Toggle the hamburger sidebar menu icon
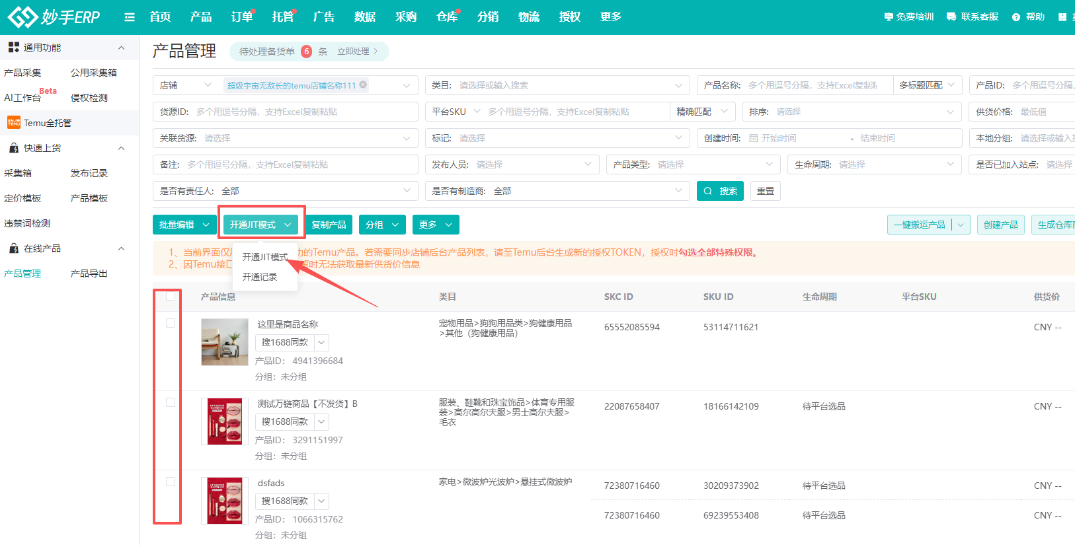The width and height of the screenshot is (1075, 545). coord(130,17)
